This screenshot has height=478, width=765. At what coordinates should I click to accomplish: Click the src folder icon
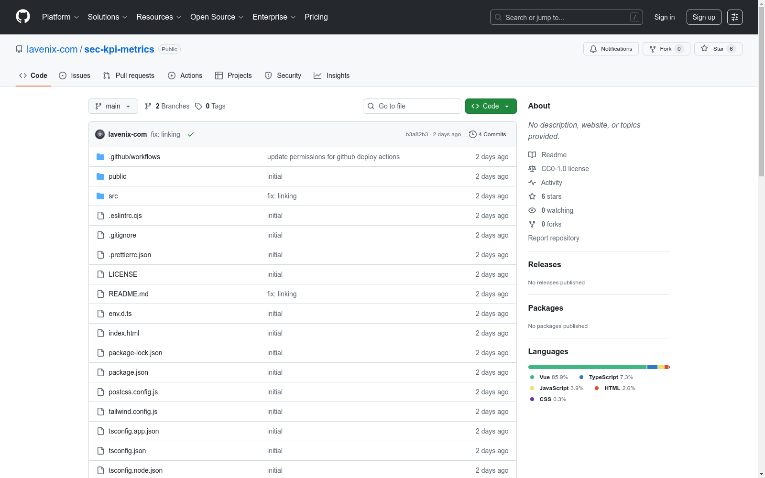(x=100, y=196)
